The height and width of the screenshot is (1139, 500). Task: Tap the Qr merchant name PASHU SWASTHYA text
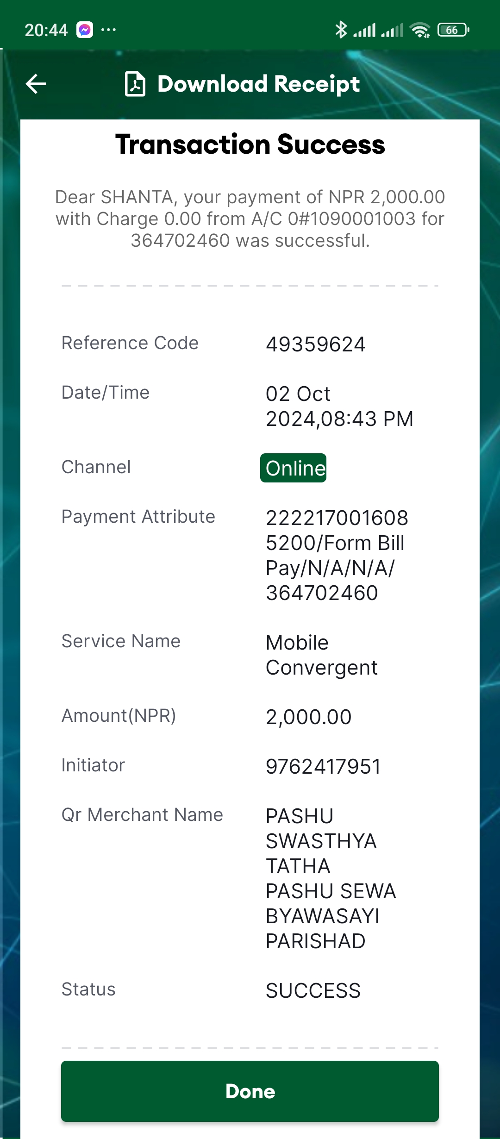point(331,878)
